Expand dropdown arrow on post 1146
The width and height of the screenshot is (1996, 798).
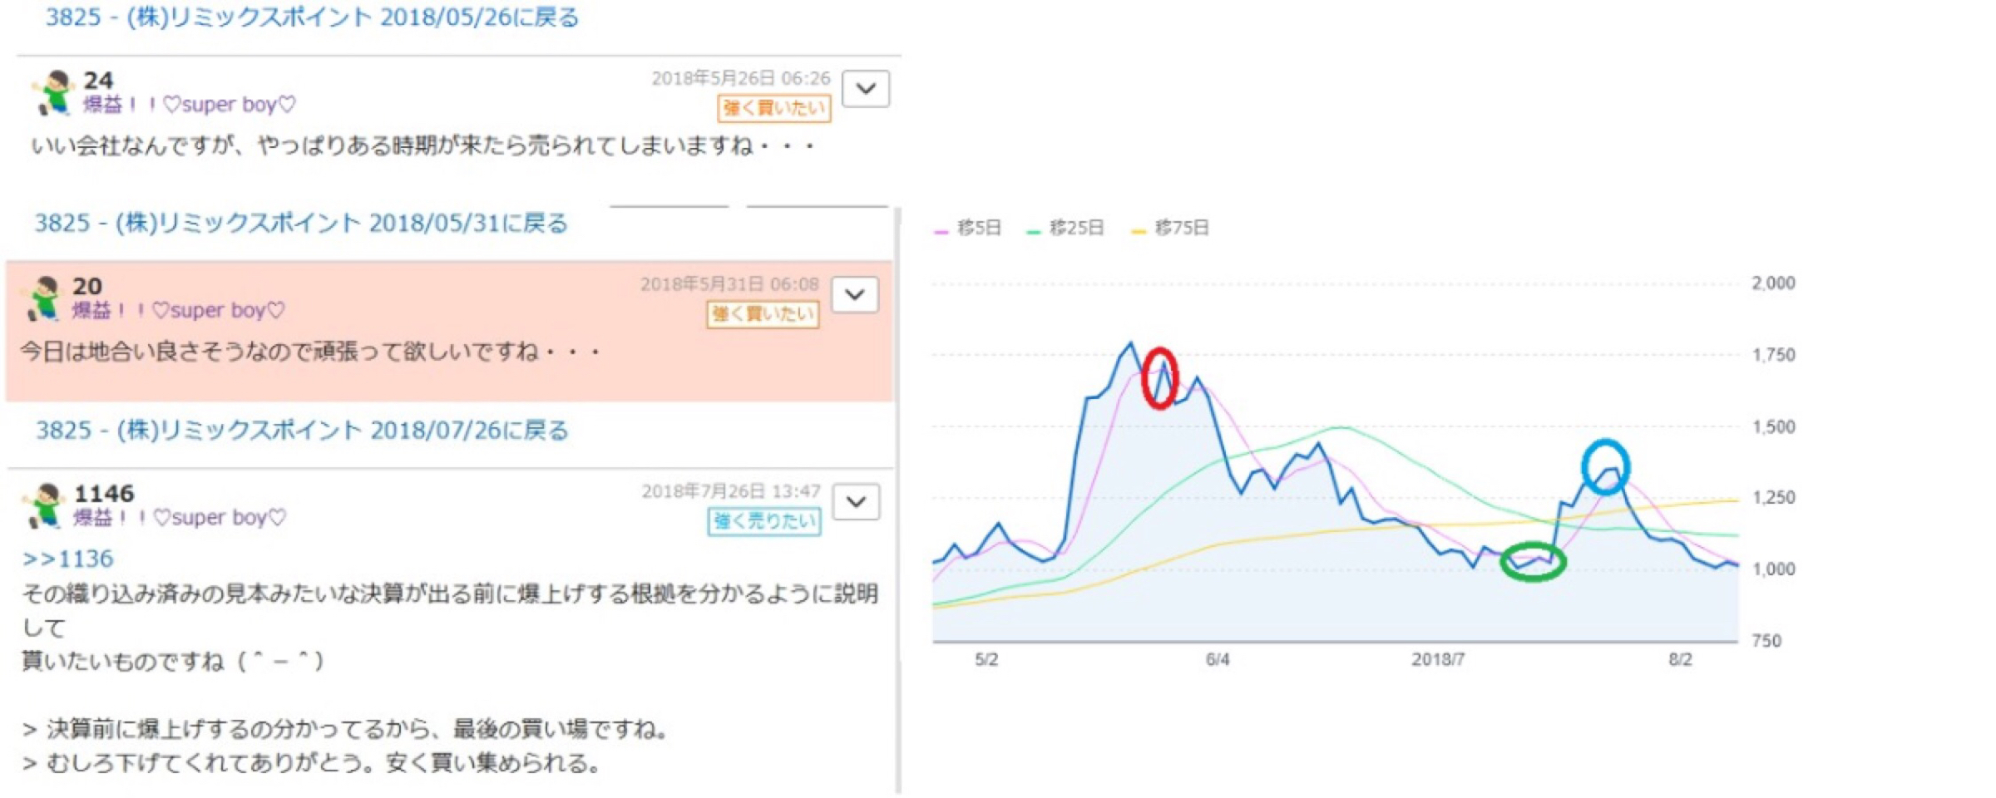856,502
